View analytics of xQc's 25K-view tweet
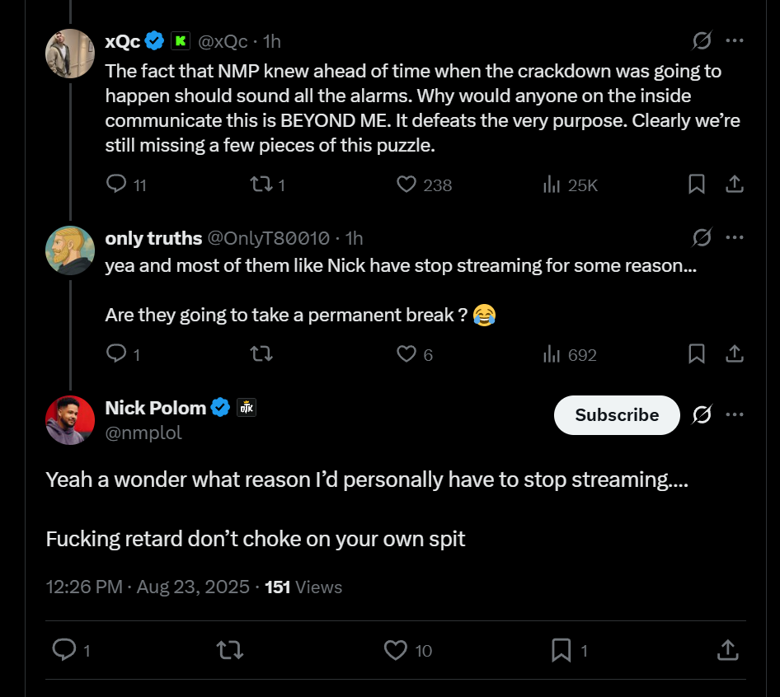Viewport: 780px width, 697px height. (552, 185)
